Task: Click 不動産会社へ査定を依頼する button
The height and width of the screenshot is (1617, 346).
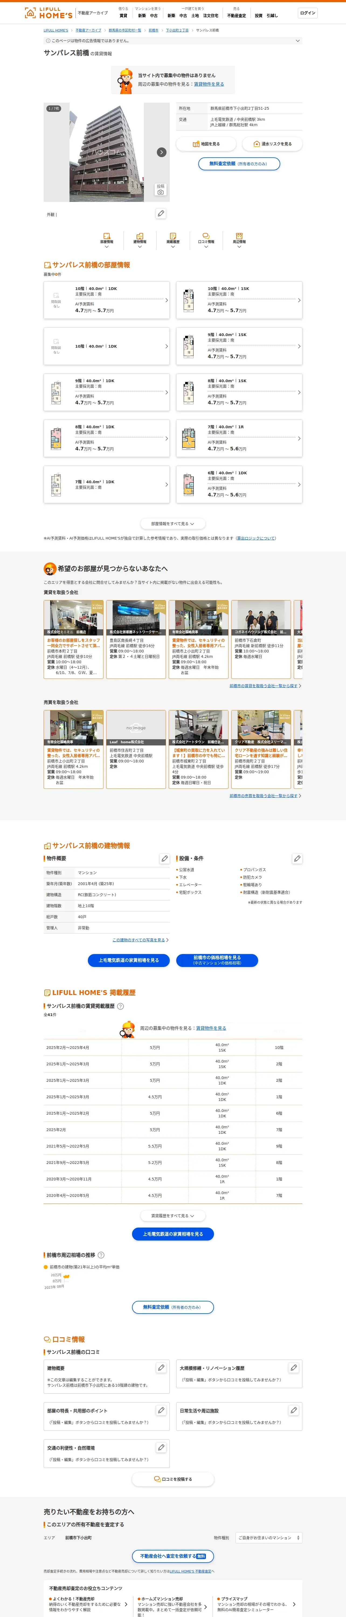Action: (173, 1557)
